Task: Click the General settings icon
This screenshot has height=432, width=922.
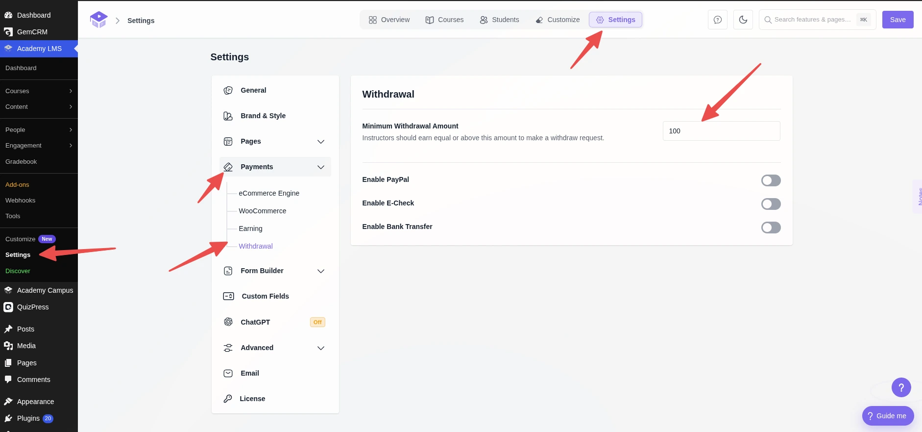Action: point(228,90)
